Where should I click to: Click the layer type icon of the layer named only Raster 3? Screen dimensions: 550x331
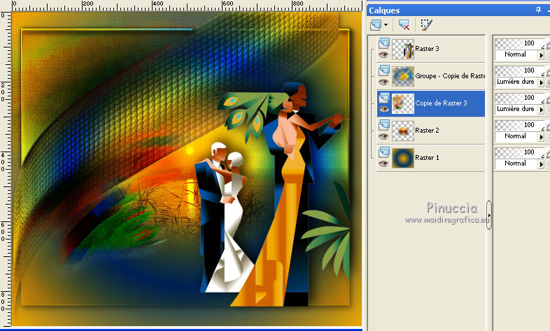point(384,43)
